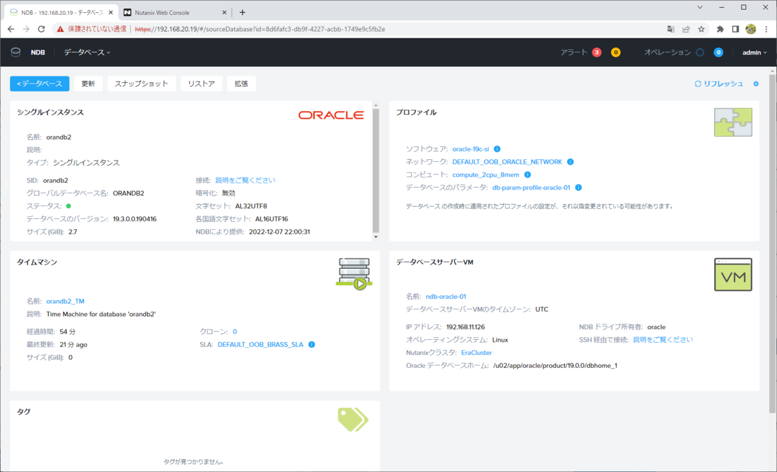The image size is (777, 472).
Task: Click the 拡張 button
Action: [x=242, y=84]
